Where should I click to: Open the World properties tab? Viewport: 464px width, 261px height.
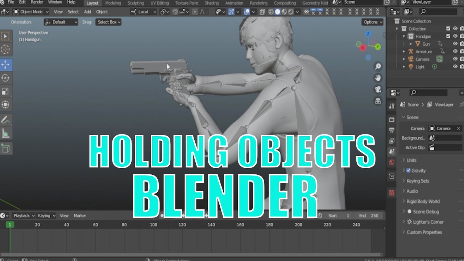pos(391,162)
